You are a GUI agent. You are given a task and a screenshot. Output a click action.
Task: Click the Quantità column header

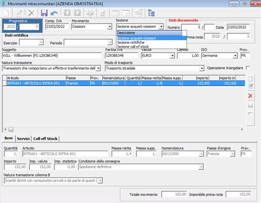pyautogui.click(x=133, y=78)
